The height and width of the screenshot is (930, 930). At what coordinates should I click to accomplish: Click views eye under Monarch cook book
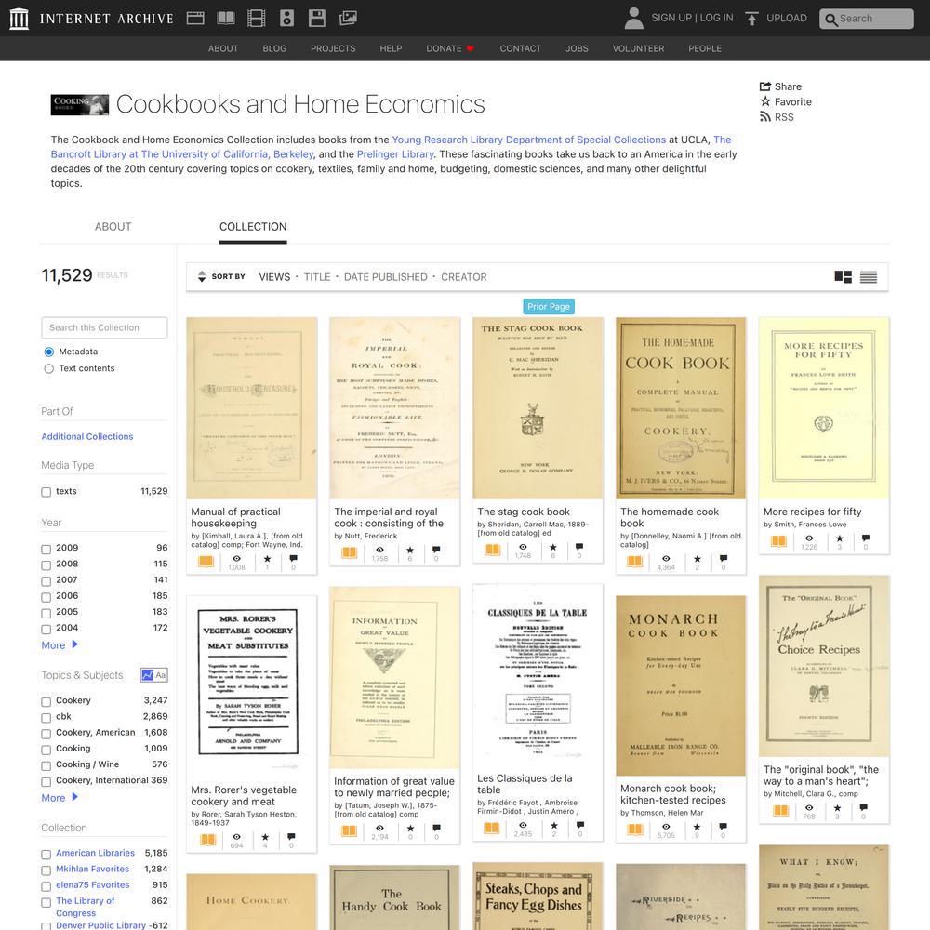click(666, 827)
